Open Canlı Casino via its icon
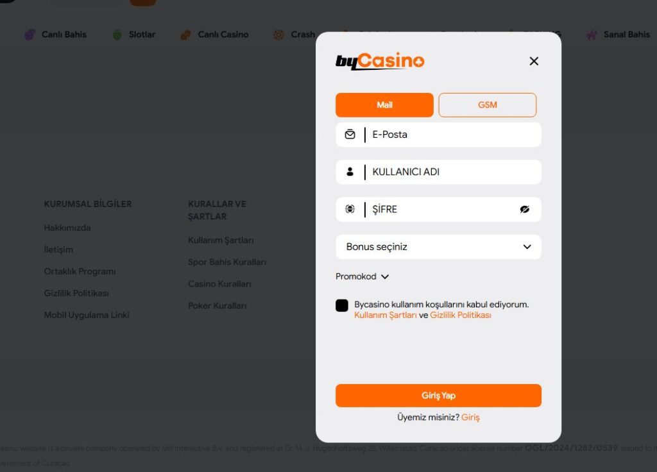The image size is (657, 472). coord(185,34)
